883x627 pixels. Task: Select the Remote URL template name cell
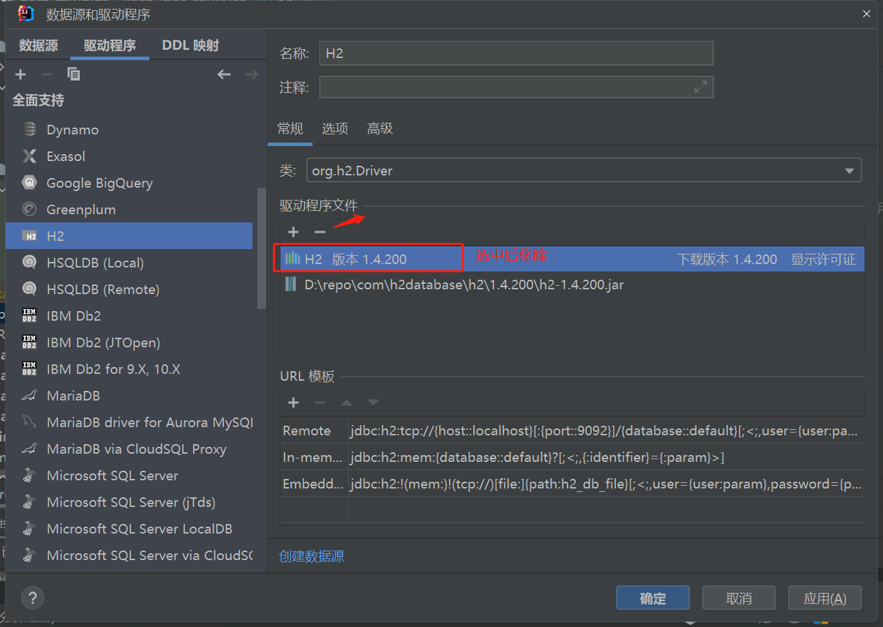tap(314, 431)
